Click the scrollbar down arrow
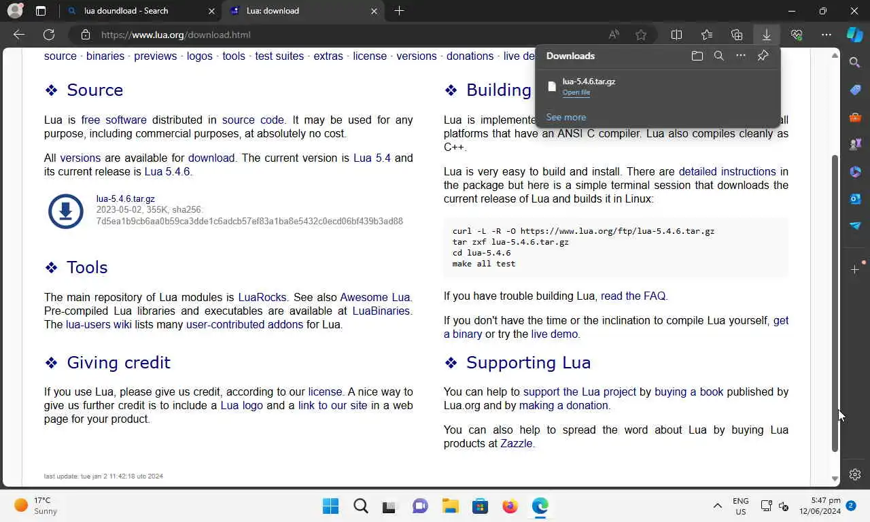The width and height of the screenshot is (870, 522). 835,479
